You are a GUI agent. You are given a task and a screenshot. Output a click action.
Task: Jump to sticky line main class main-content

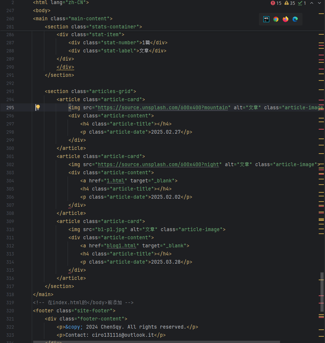(72, 18)
